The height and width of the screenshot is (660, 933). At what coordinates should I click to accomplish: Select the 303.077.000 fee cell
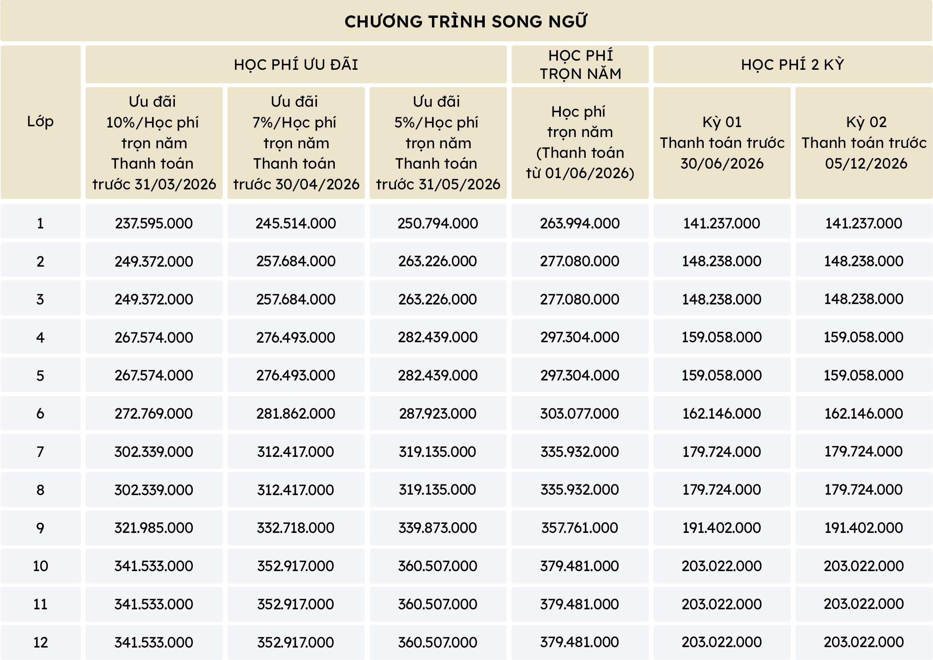pos(580,414)
